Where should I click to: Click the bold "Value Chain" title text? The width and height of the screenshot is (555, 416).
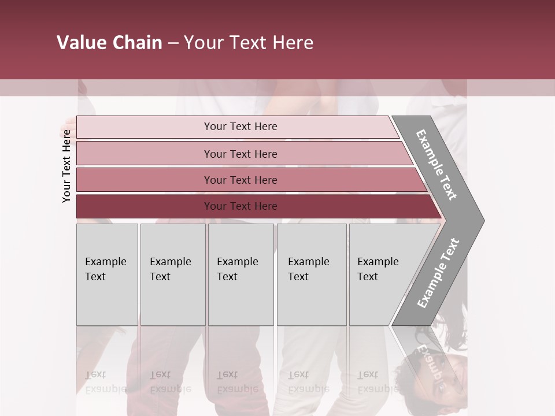109,43
